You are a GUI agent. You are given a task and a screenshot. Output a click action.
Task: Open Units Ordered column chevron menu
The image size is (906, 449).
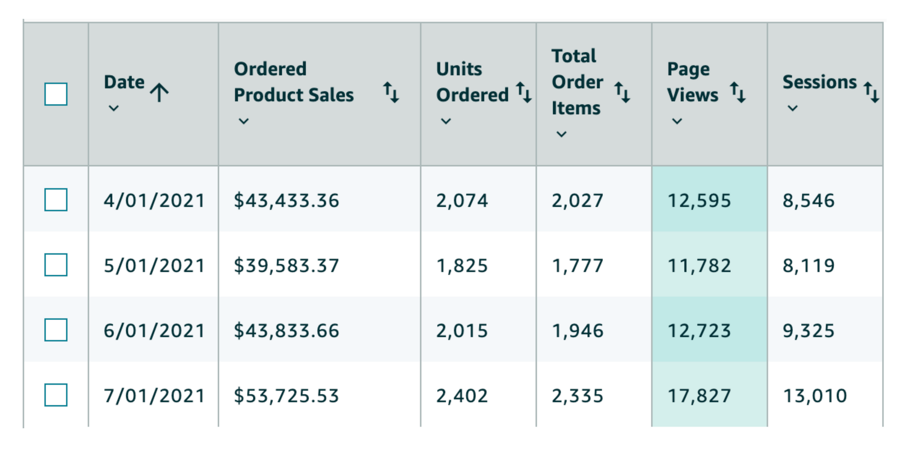coord(446,121)
